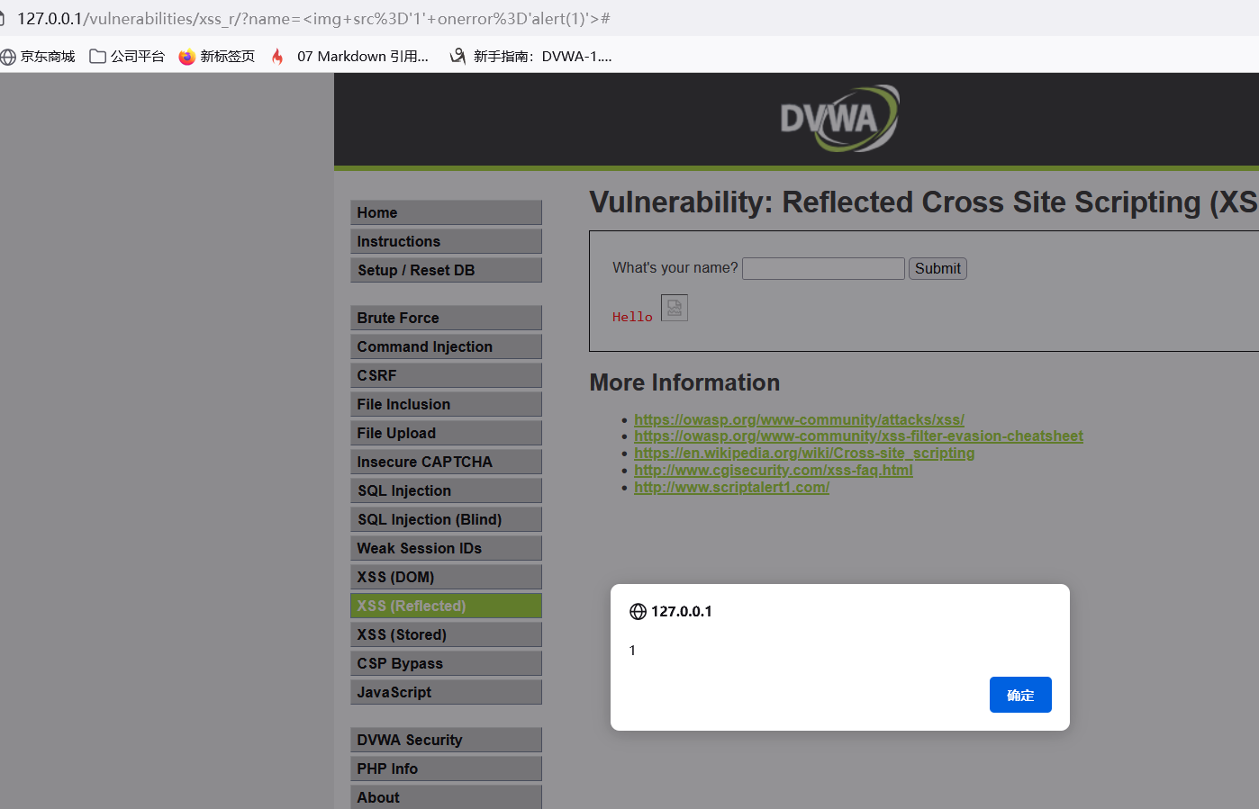The image size is (1259, 809).
Task: Click the globe icon in alert dialog
Action: pyautogui.click(x=638, y=612)
